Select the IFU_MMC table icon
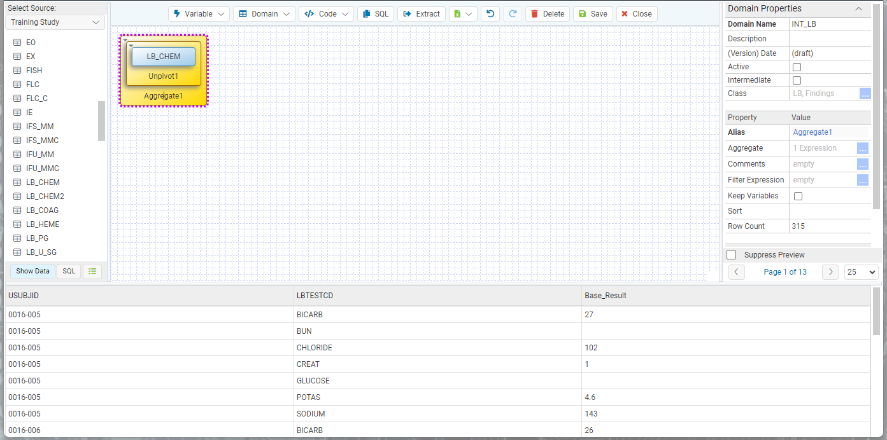The width and height of the screenshot is (887, 440). point(18,168)
